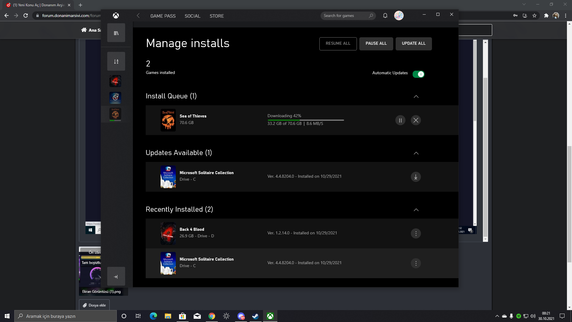Turn off the Automatic Updates toggle

pyautogui.click(x=418, y=74)
